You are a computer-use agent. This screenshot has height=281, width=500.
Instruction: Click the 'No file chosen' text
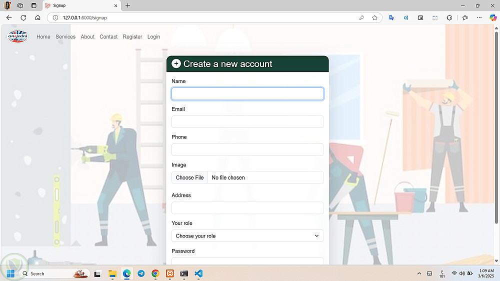click(228, 177)
